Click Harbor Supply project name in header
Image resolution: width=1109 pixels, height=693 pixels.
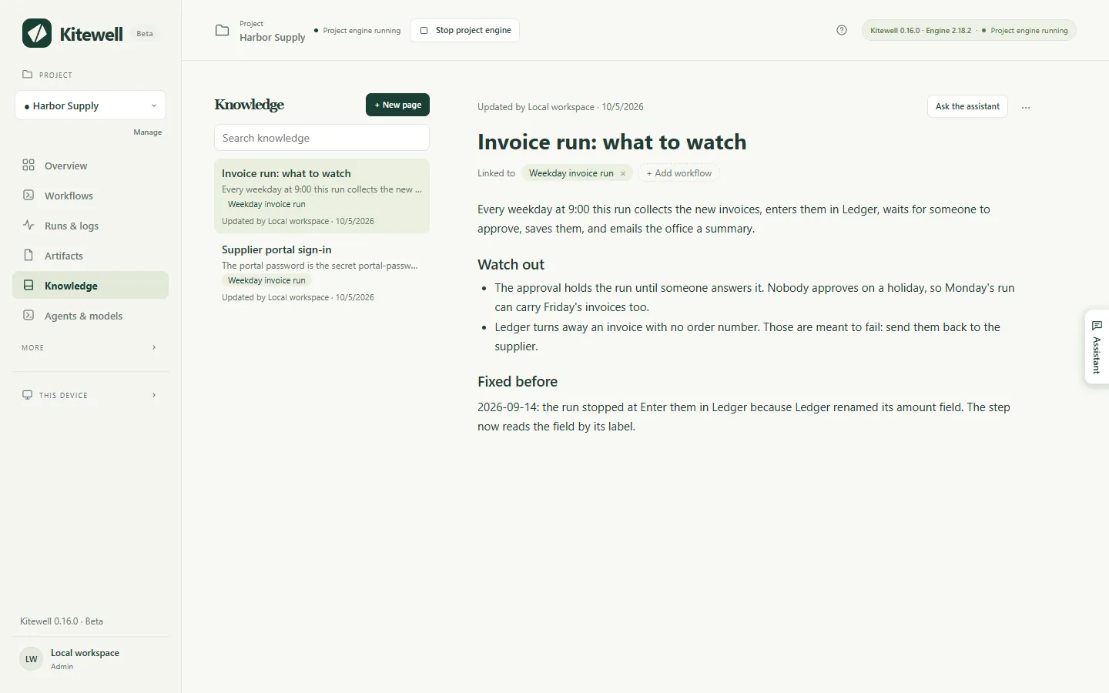(273, 37)
